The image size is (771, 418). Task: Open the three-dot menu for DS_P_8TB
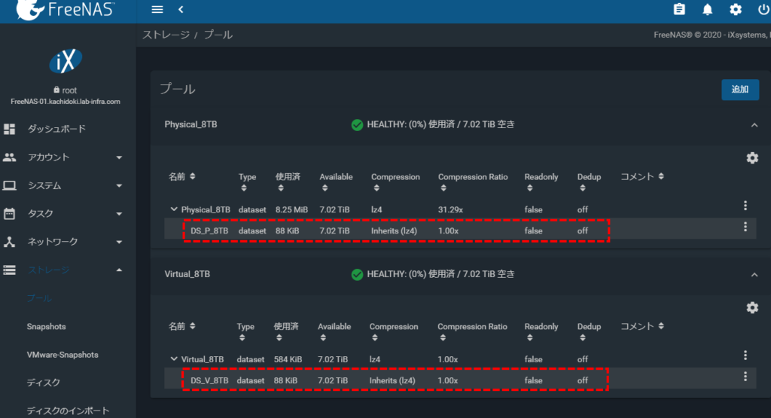(x=745, y=227)
